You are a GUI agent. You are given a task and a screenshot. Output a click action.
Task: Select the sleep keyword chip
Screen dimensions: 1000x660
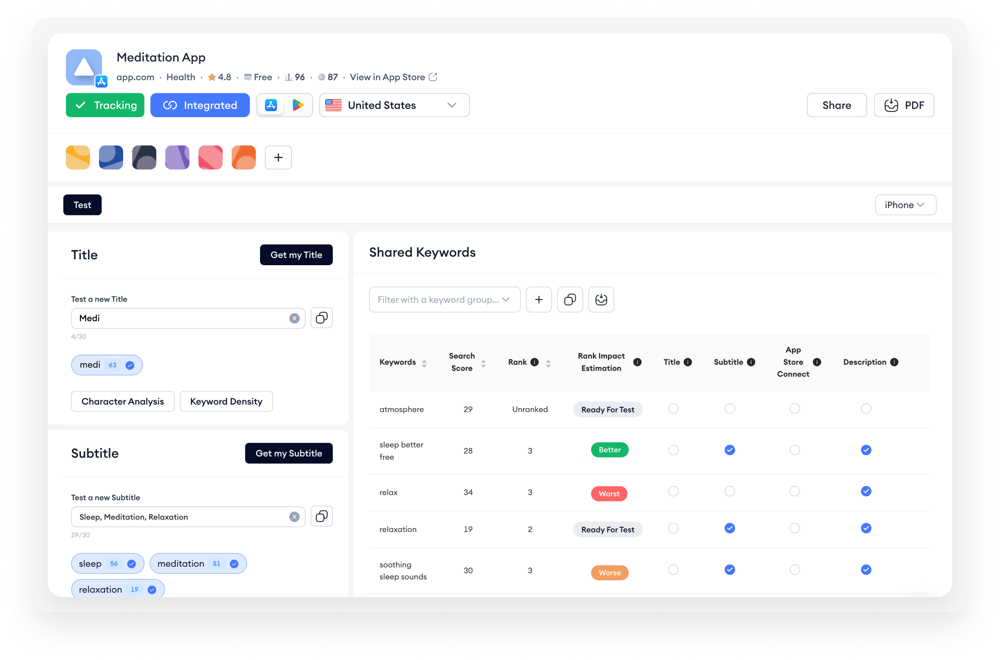pos(108,564)
